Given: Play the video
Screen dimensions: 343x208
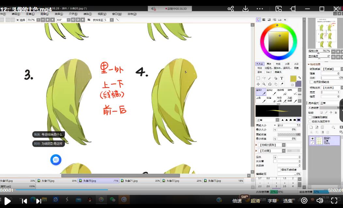Looking at the screenshot, I should (x=7, y=201).
